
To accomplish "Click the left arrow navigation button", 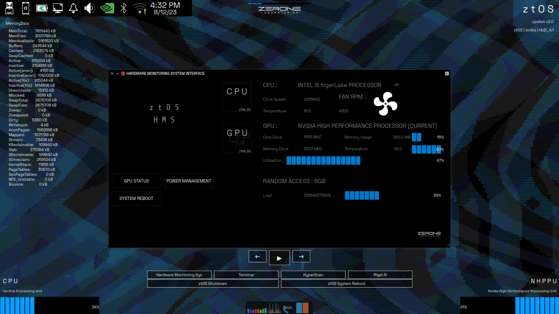I will (x=257, y=256).
